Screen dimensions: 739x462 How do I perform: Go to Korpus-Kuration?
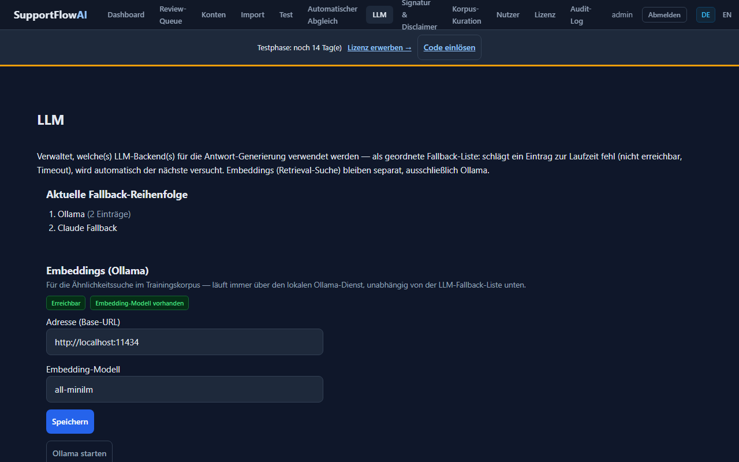tap(466, 15)
